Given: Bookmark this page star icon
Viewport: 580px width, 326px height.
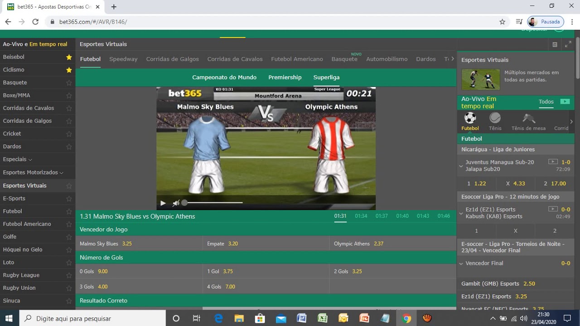Looking at the screenshot, I should click(x=502, y=22).
